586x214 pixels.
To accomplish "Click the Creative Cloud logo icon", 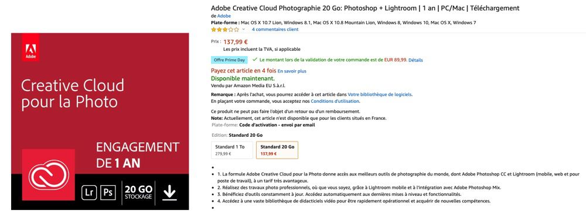I will tap(49, 174).
